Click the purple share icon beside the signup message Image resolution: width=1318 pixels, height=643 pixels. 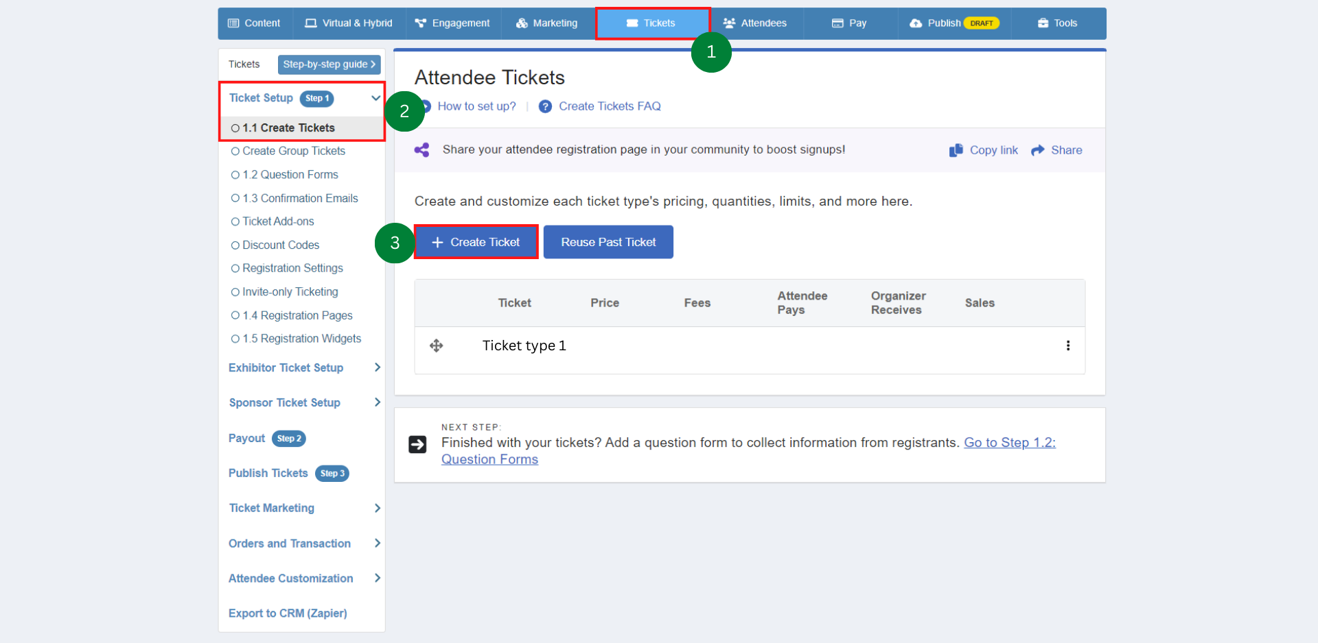[x=421, y=149]
